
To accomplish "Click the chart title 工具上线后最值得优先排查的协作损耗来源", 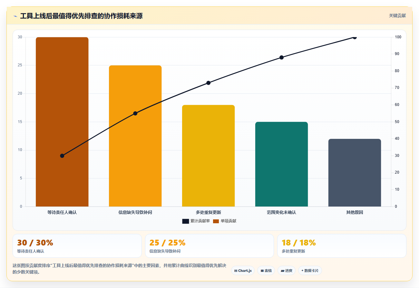I will 81,16.
